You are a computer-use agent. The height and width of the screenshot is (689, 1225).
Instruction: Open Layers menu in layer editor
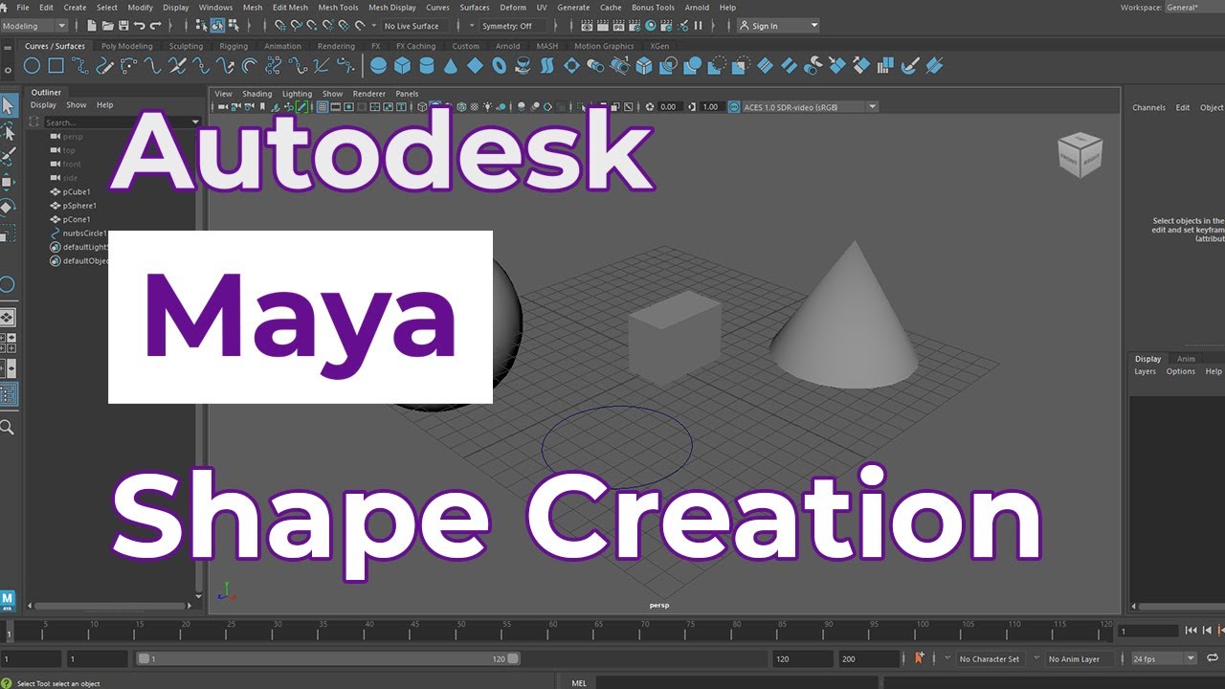tap(1145, 371)
